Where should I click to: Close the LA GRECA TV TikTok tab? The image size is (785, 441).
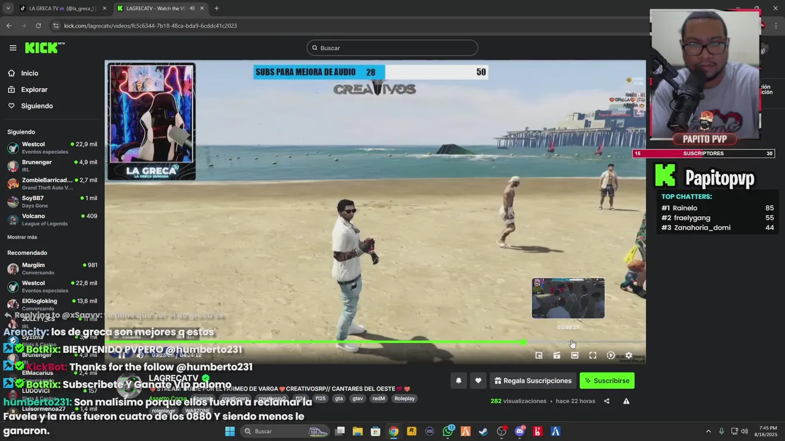(x=104, y=8)
